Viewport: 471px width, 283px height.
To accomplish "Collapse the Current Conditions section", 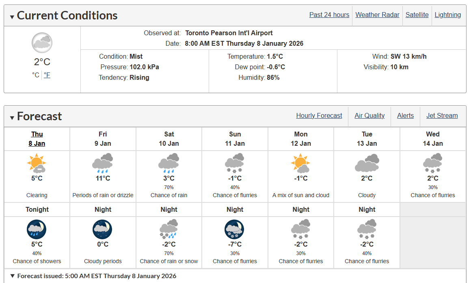I will (12, 17).
